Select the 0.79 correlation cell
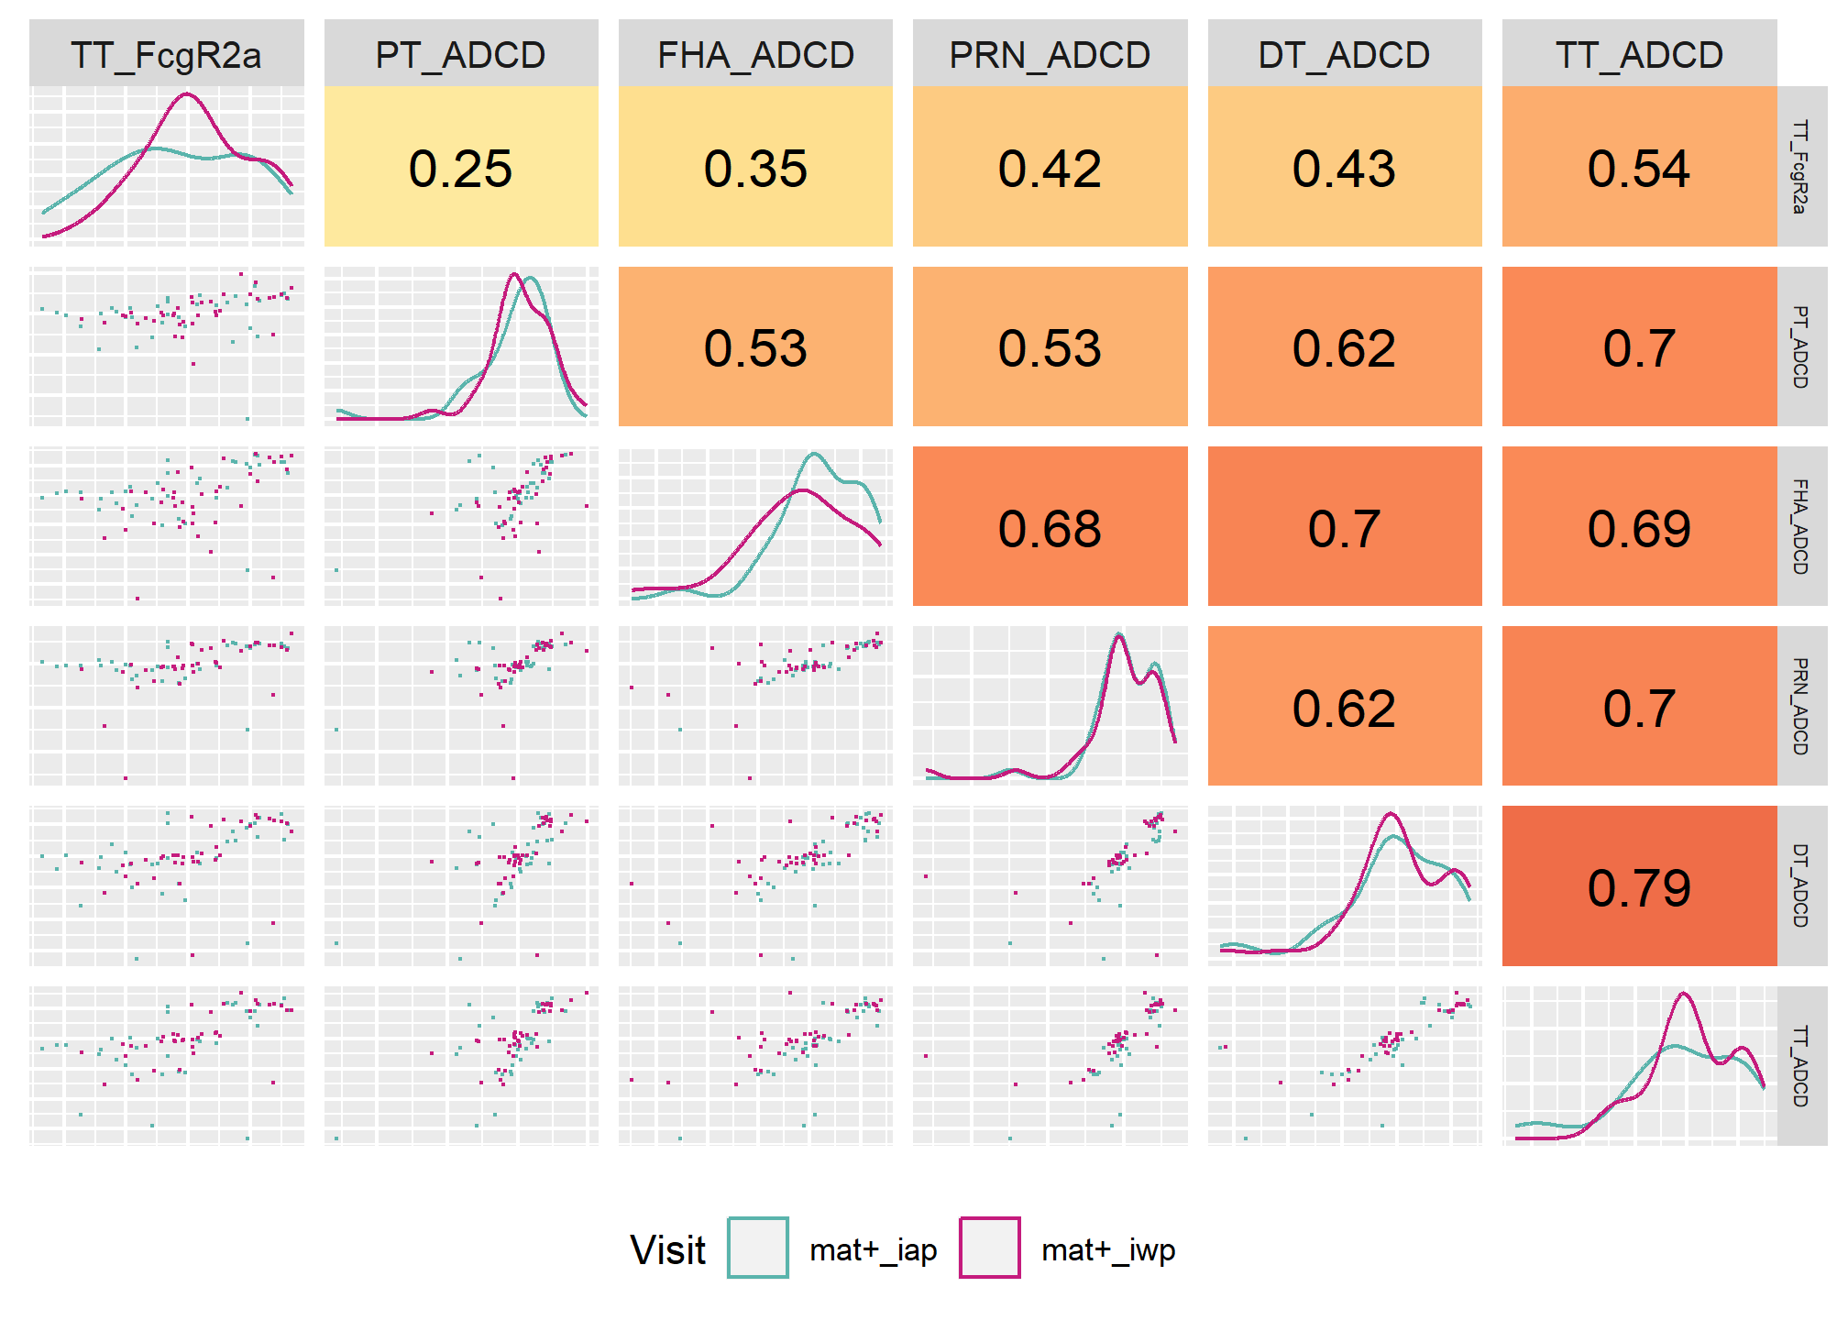The height and width of the screenshot is (1320, 1848). [1639, 885]
